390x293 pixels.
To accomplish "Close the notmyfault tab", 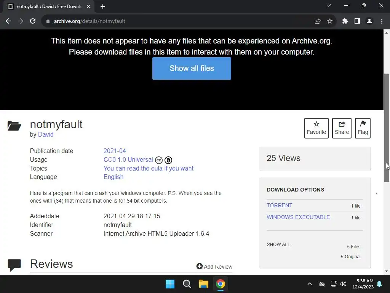I will coord(88,6).
